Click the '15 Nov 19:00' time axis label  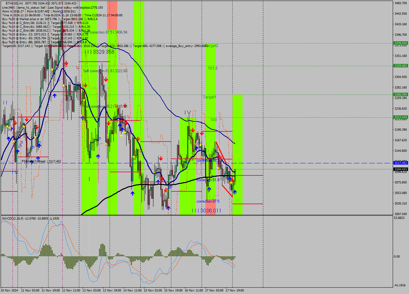point(173,290)
